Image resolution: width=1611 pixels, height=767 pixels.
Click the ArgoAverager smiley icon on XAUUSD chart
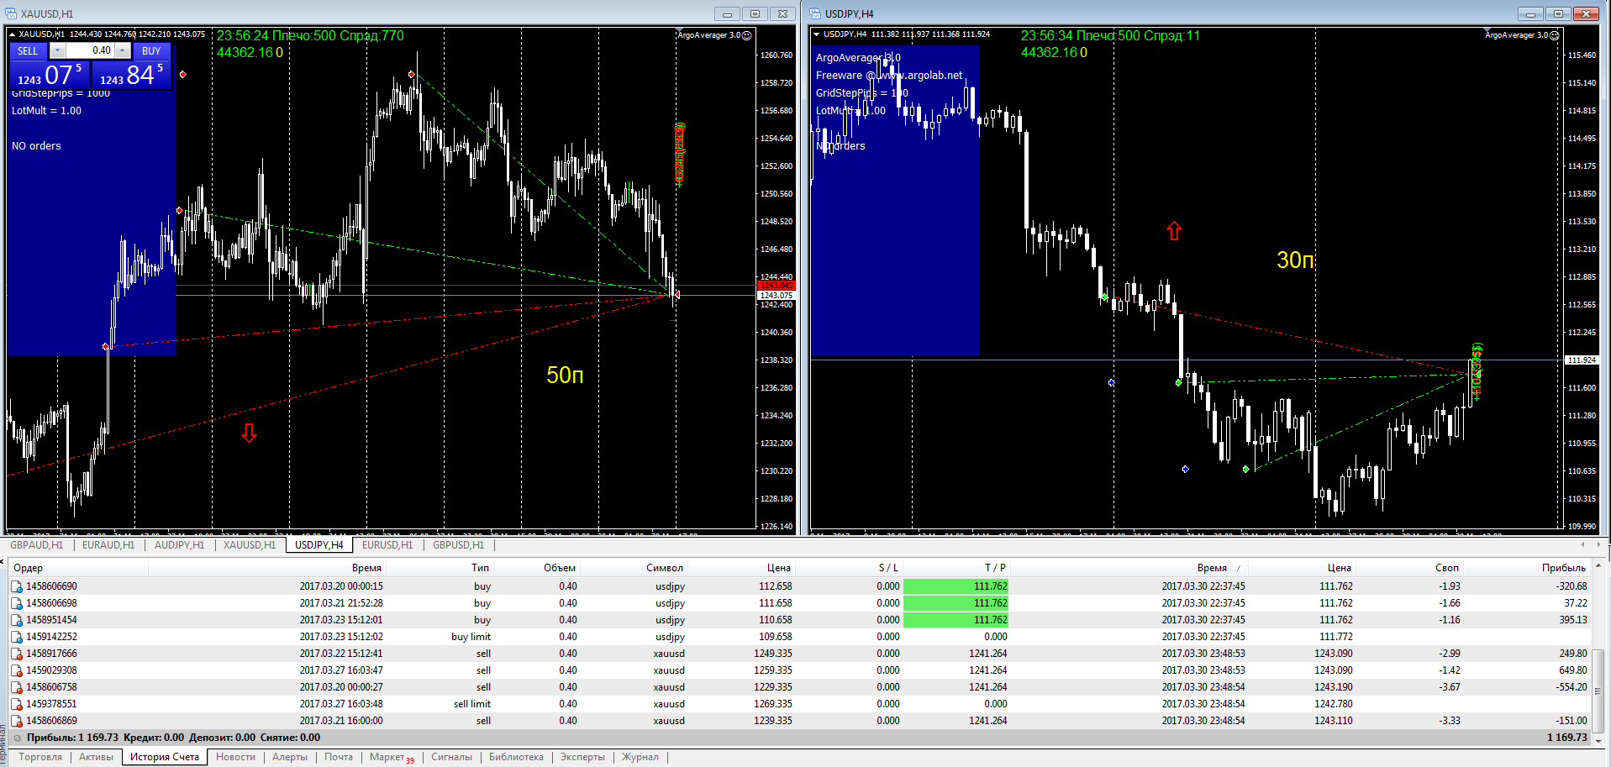point(747,35)
